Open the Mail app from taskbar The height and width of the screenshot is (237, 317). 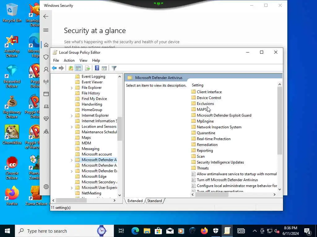tap(170, 231)
